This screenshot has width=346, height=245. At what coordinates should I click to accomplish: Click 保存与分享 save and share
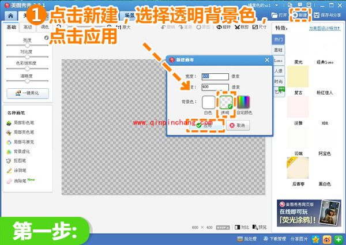(328, 15)
